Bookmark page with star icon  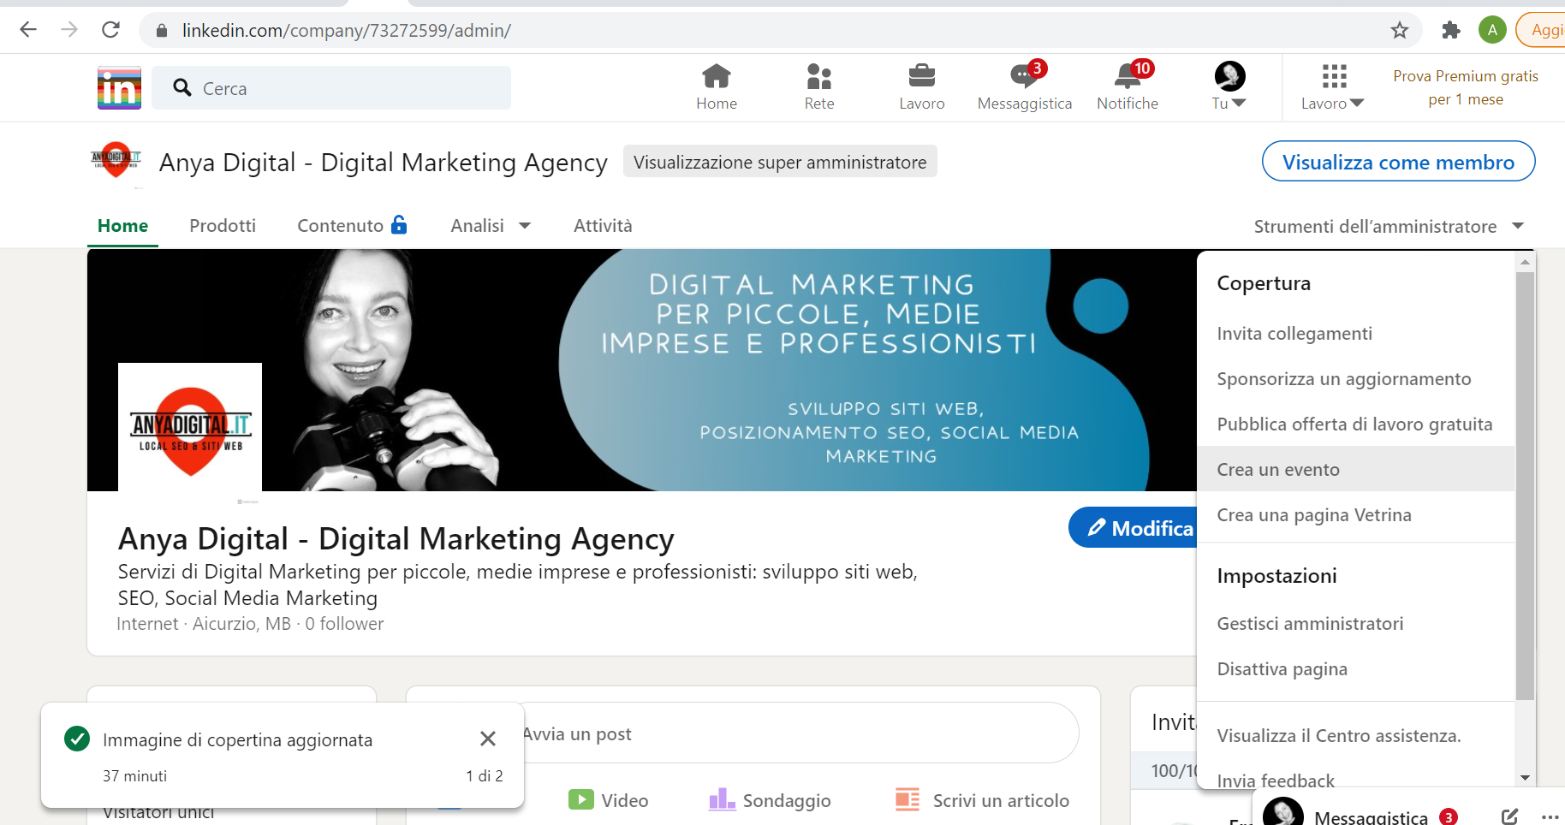1399,31
